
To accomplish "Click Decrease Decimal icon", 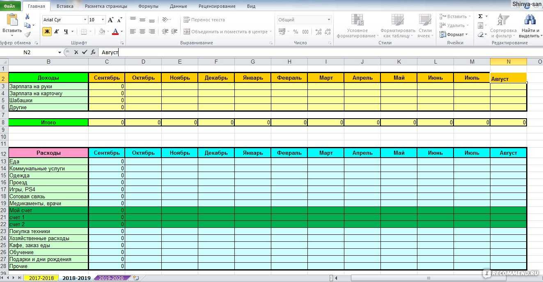I will pyautogui.click(x=328, y=32).
